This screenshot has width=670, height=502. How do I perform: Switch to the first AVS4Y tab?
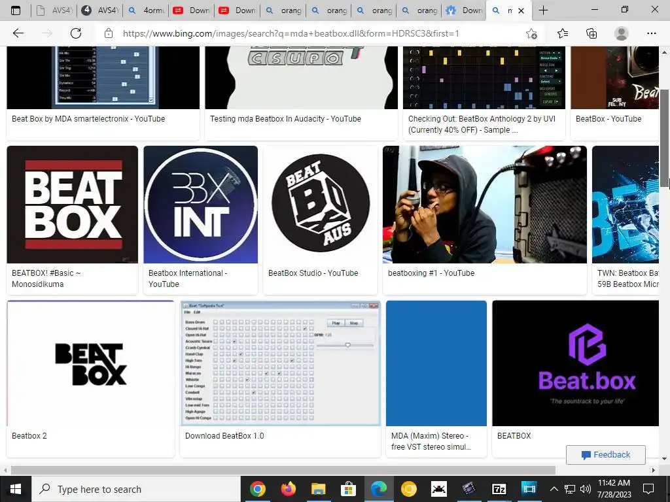click(x=55, y=10)
